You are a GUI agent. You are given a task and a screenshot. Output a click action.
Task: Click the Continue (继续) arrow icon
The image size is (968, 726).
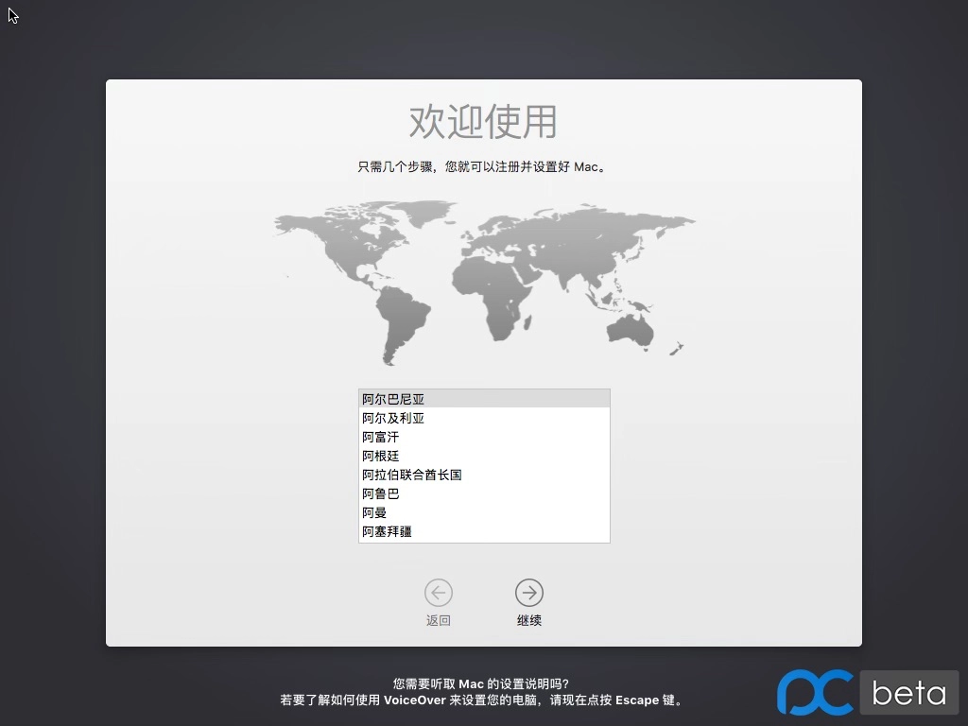529,593
